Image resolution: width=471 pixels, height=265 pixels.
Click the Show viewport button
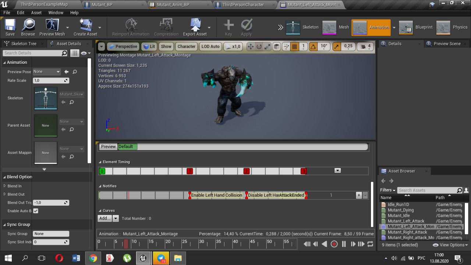coord(166,47)
